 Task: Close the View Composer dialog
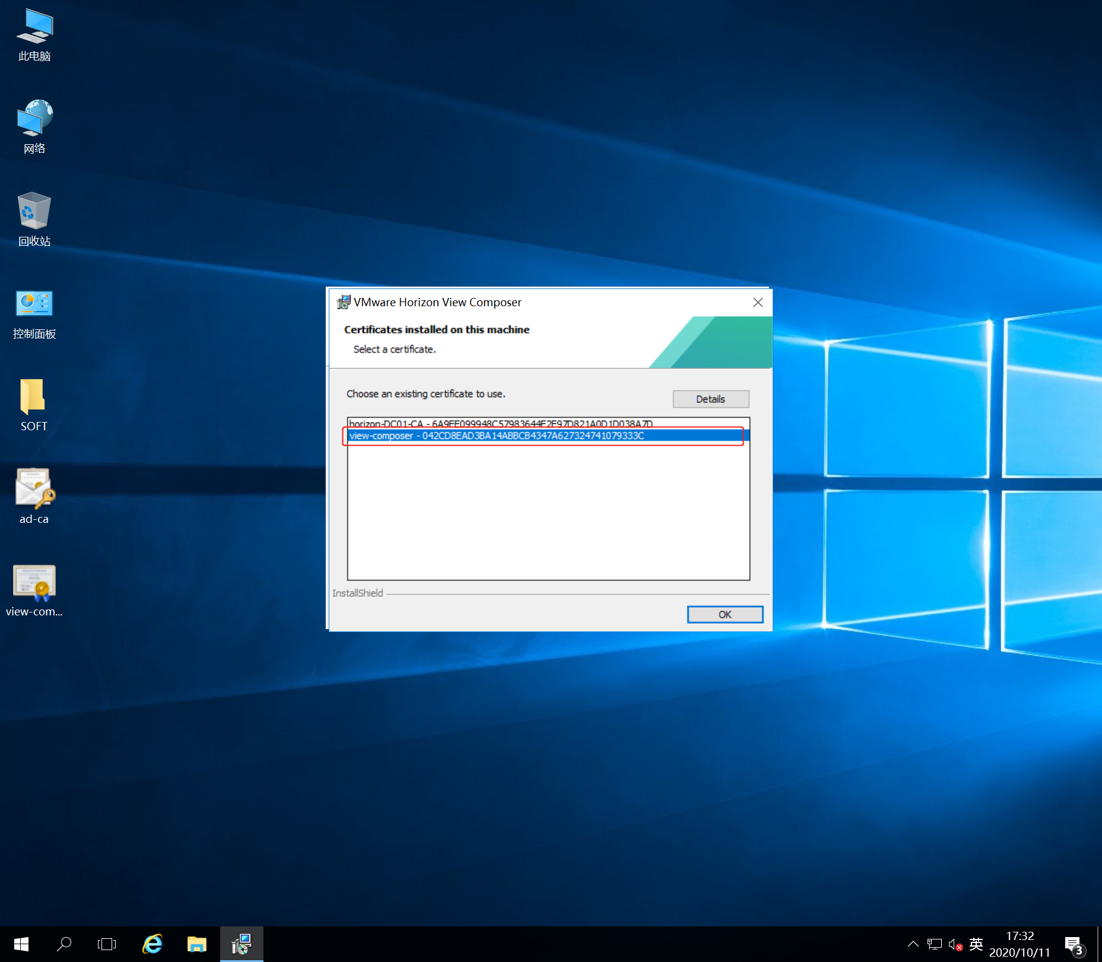[x=758, y=303]
